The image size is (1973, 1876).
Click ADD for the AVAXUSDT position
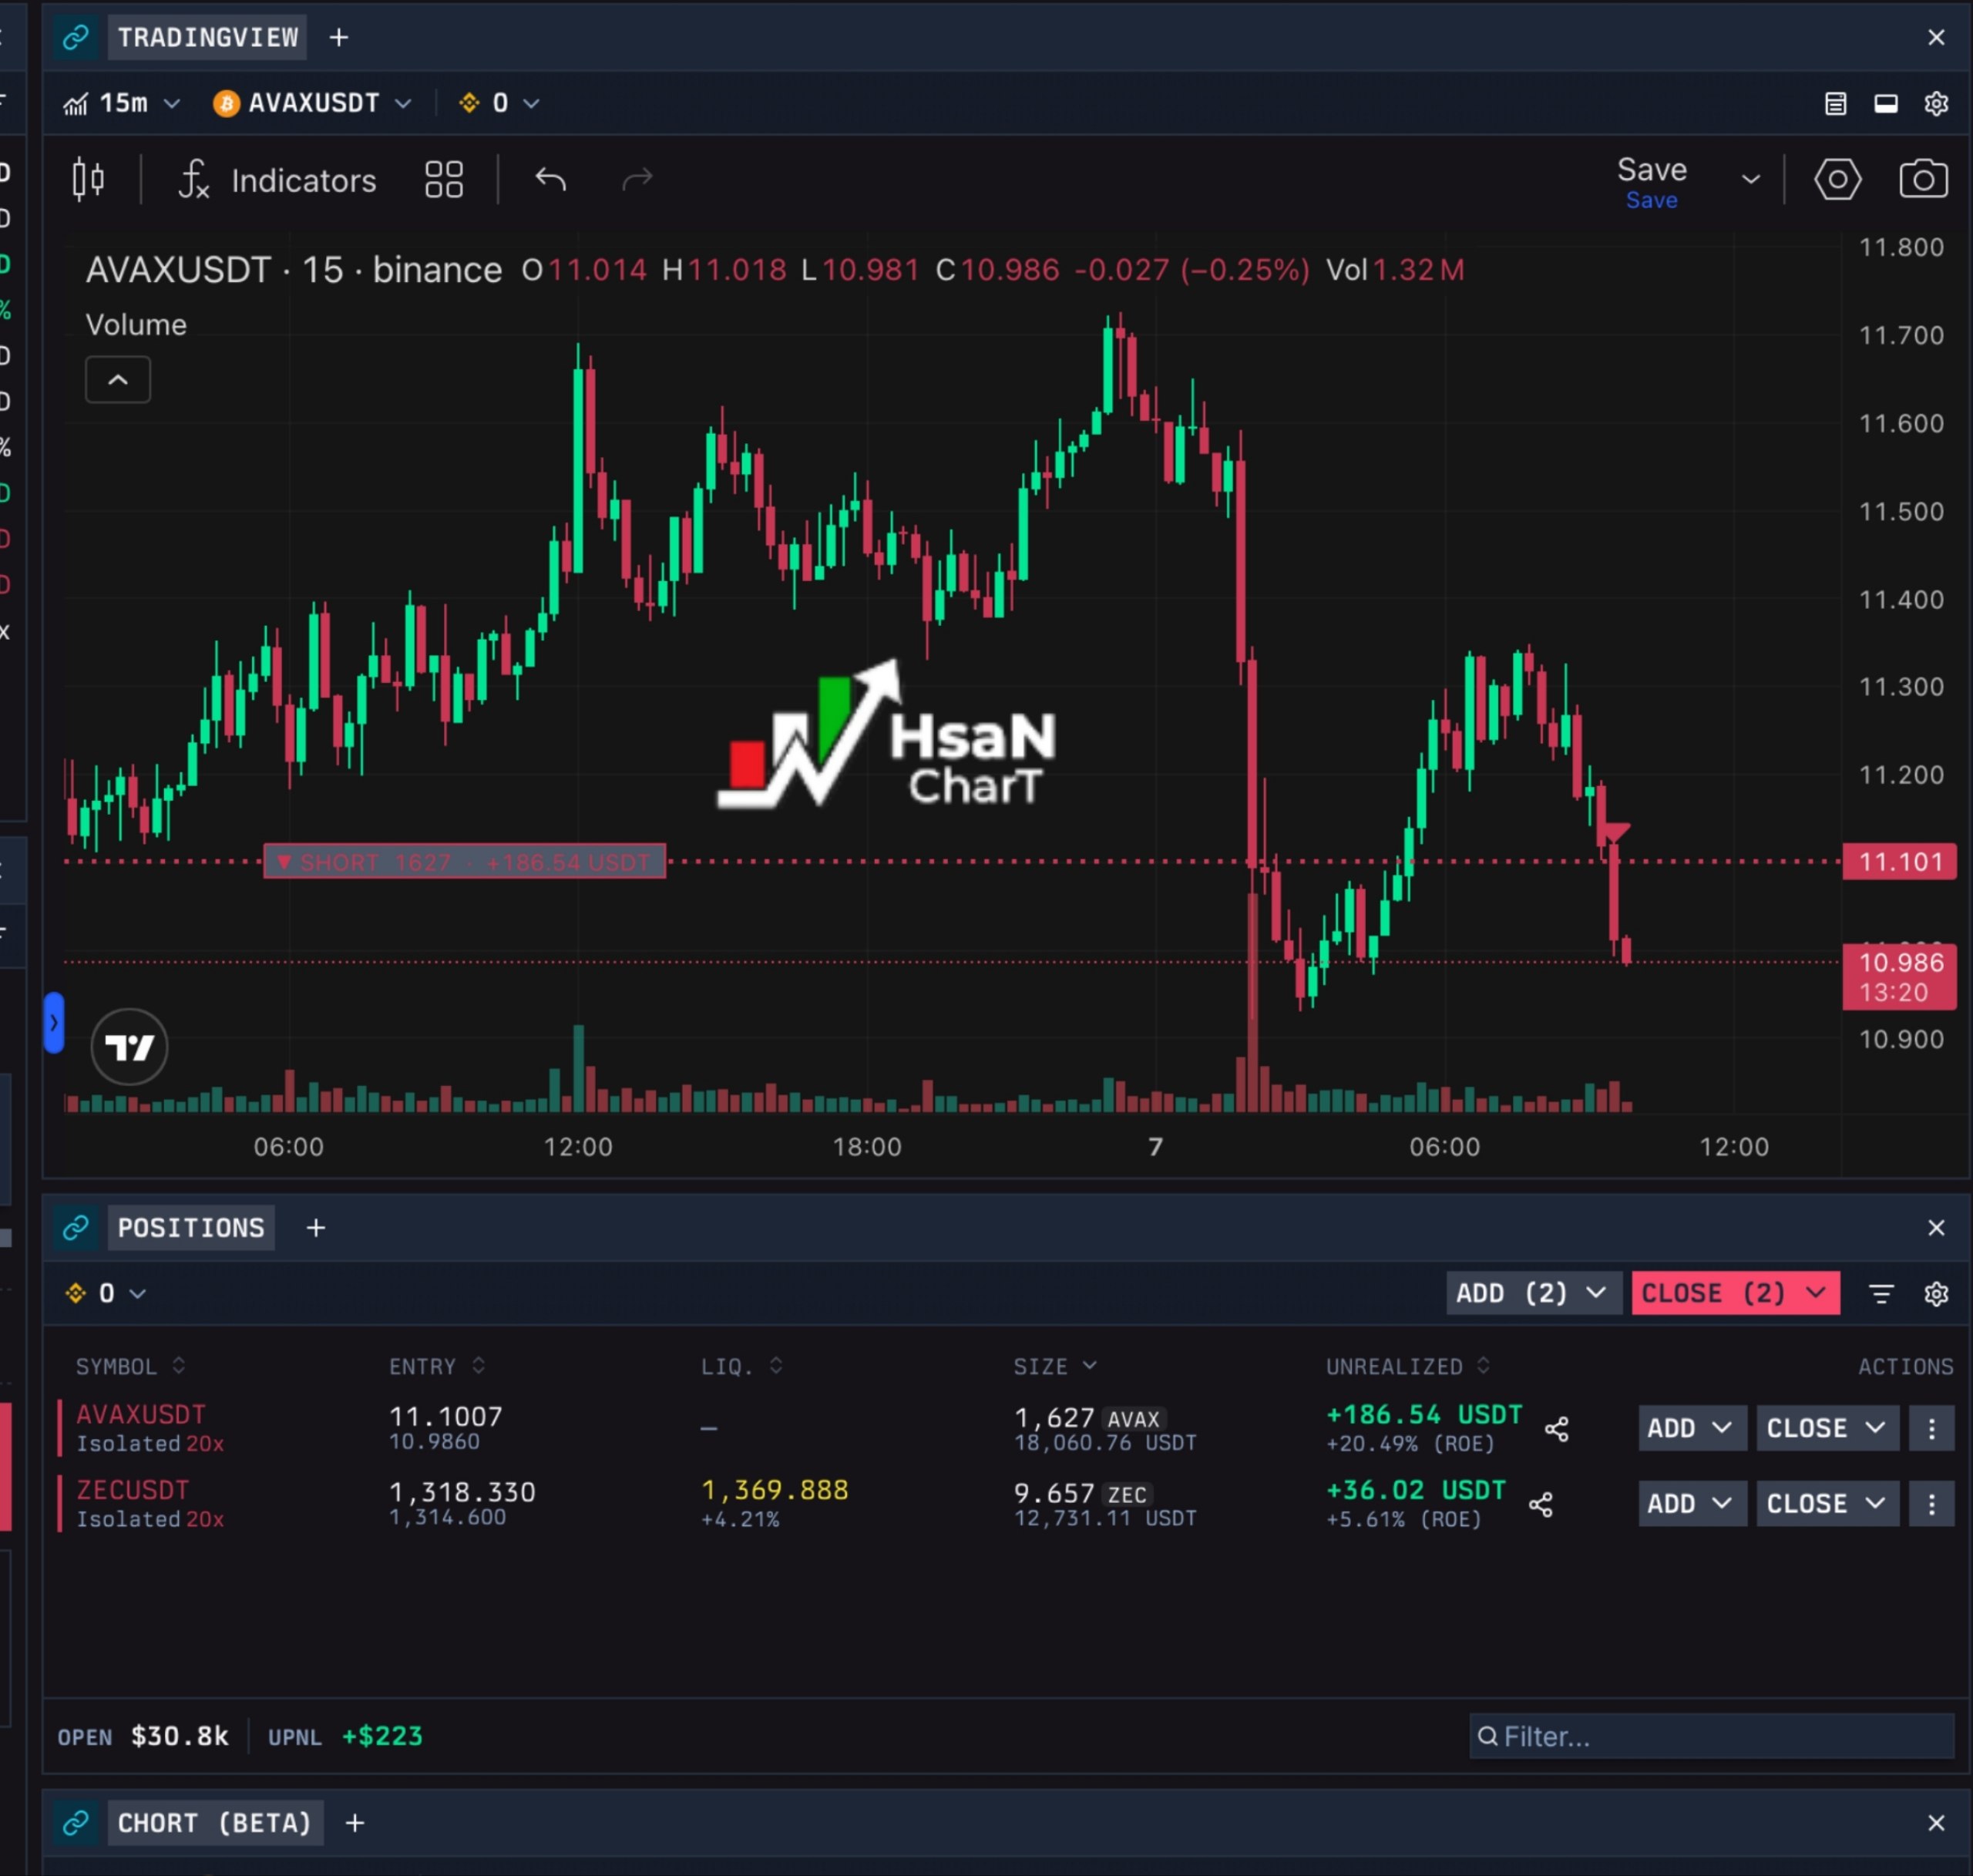click(x=1692, y=1429)
